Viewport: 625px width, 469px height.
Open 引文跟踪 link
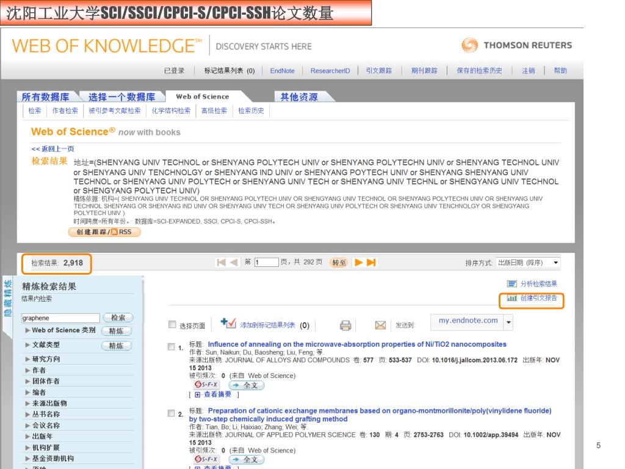tap(378, 71)
